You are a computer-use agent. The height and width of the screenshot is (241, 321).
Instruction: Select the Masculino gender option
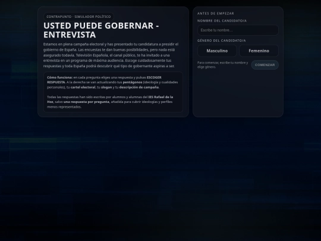(x=217, y=51)
